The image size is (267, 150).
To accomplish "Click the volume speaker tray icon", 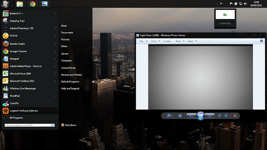I will click(x=245, y=4).
